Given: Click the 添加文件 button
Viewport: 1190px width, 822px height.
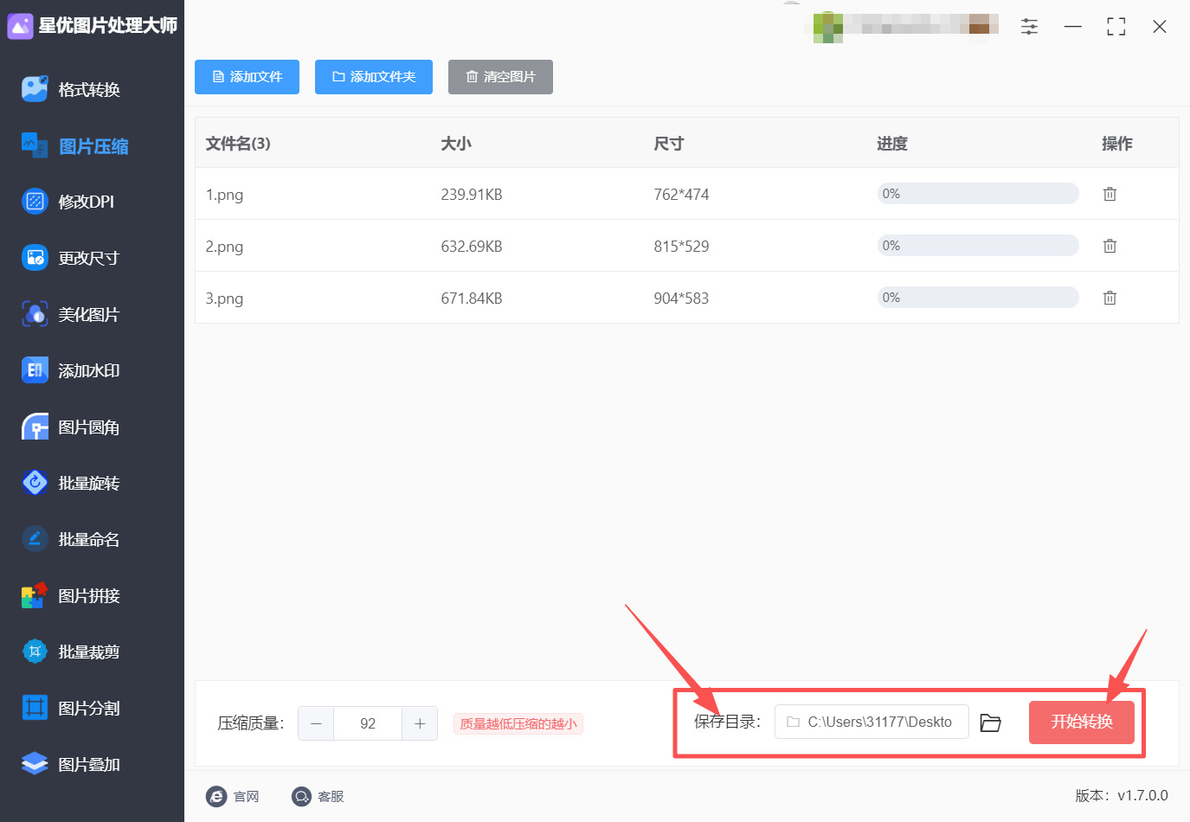Looking at the screenshot, I should [x=247, y=77].
